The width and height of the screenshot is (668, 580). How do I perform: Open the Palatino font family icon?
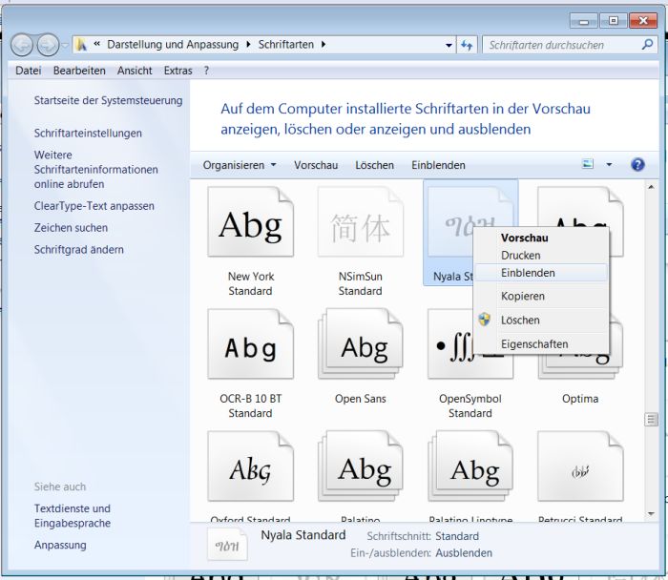(361, 466)
